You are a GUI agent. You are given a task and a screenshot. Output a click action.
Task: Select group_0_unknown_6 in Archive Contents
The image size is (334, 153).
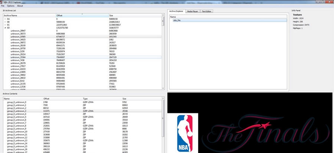pos(17,120)
